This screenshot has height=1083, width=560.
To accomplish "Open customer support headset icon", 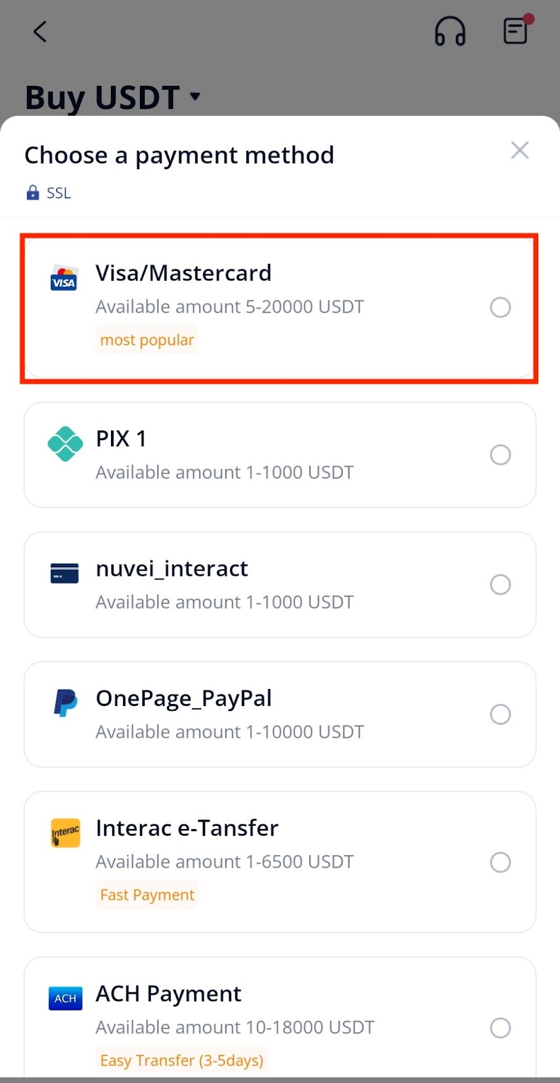I will click(x=450, y=31).
